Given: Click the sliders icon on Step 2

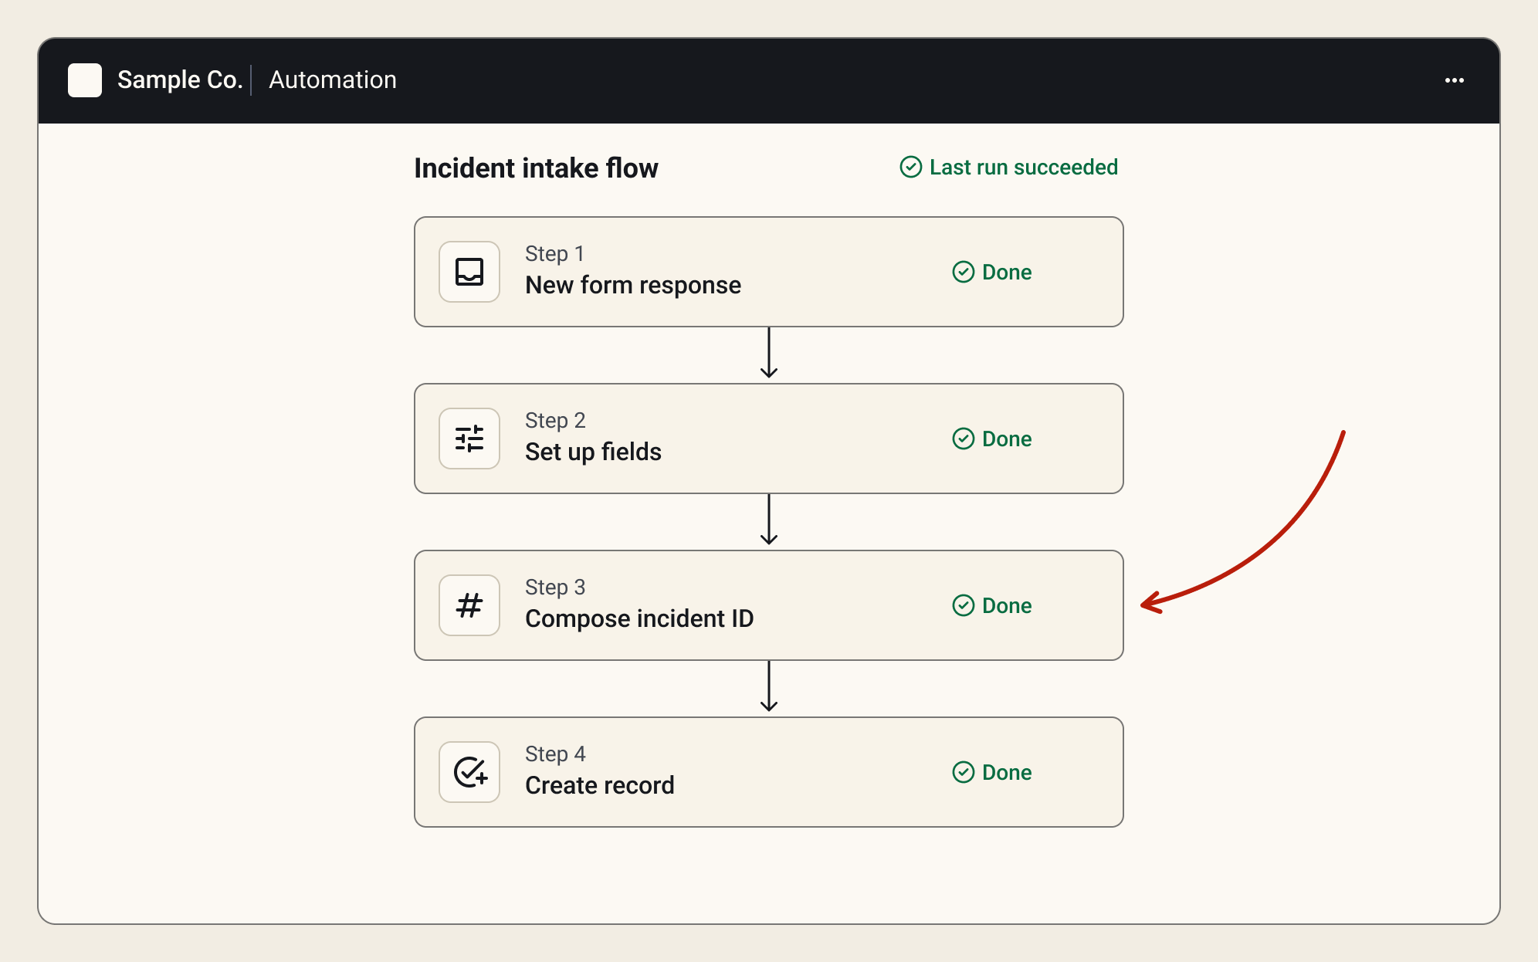Looking at the screenshot, I should point(469,439).
